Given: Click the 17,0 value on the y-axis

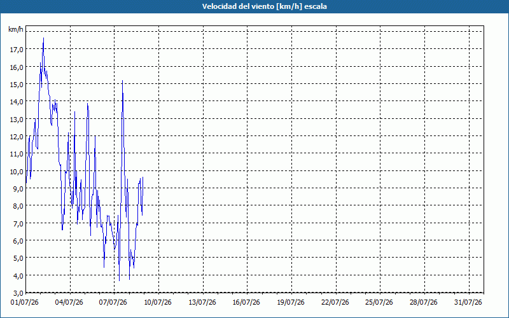Looking at the screenshot, I should tap(17, 50).
